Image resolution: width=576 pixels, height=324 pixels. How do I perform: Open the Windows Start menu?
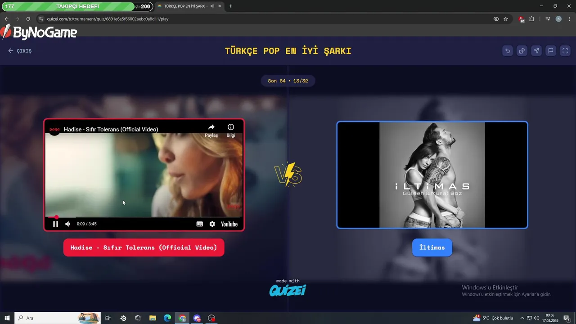(x=7, y=318)
